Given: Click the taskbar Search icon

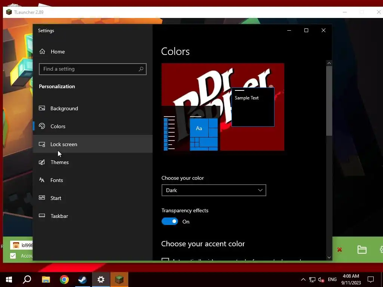Looking at the screenshot, I should point(27,280).
